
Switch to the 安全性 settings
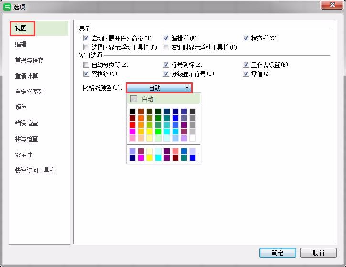pyautogui.click(x=23, y=154)
